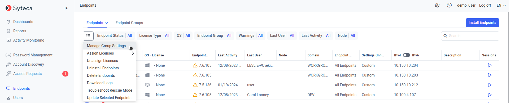The height and width of the screenshot is (103, 515).
Task: Click the search magnifier icon
Action: 445,36
